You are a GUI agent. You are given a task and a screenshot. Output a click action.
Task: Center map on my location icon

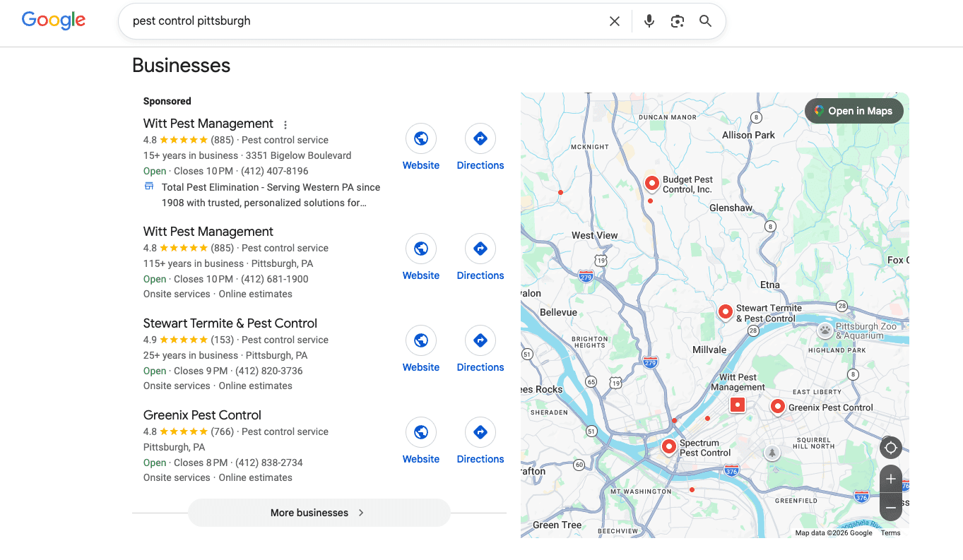coord(891,448)
